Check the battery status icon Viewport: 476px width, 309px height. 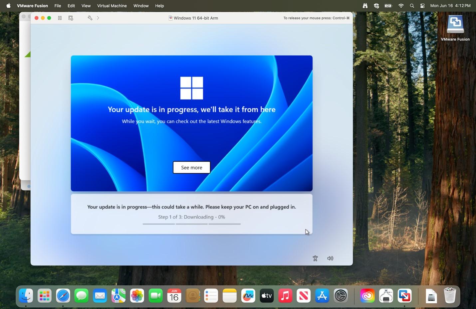[x=388, y=6]
